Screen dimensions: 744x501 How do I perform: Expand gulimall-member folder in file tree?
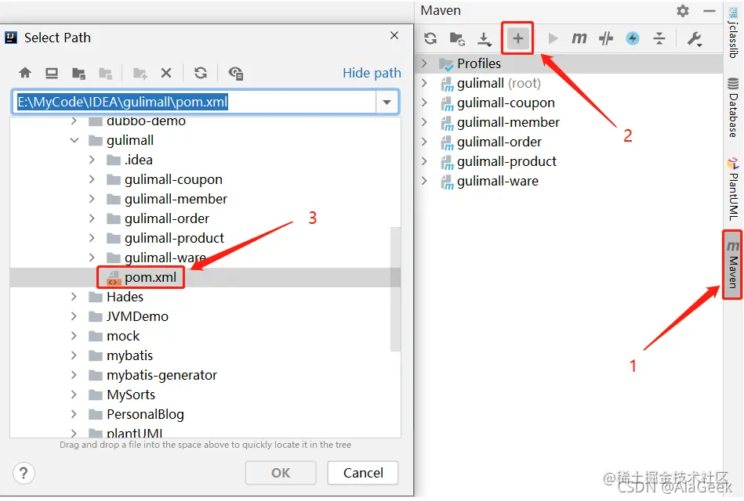92,199
